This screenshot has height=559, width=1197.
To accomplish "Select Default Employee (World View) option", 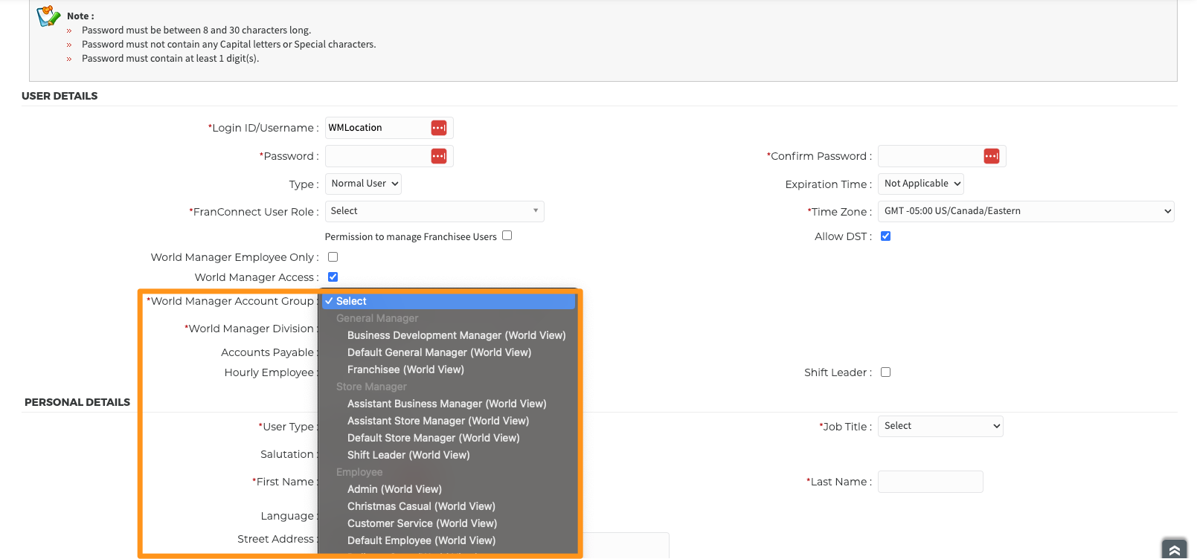I will 421,540.
